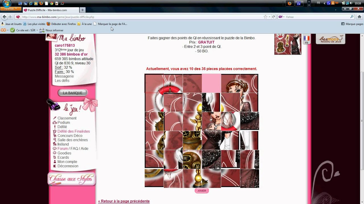Image resolution: width=364 pixels, height=204 pixels.
Task: Click the JOUER button below the puzzle
Action: (202, 191)
